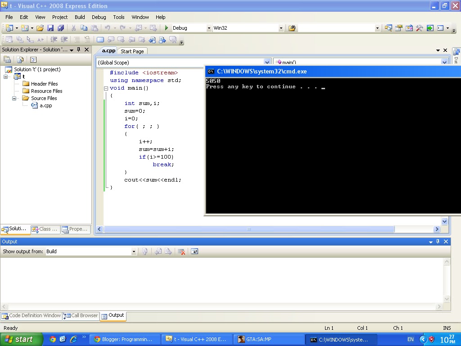
Task: Switch to the Start Page tab
Action: [132, 51]
